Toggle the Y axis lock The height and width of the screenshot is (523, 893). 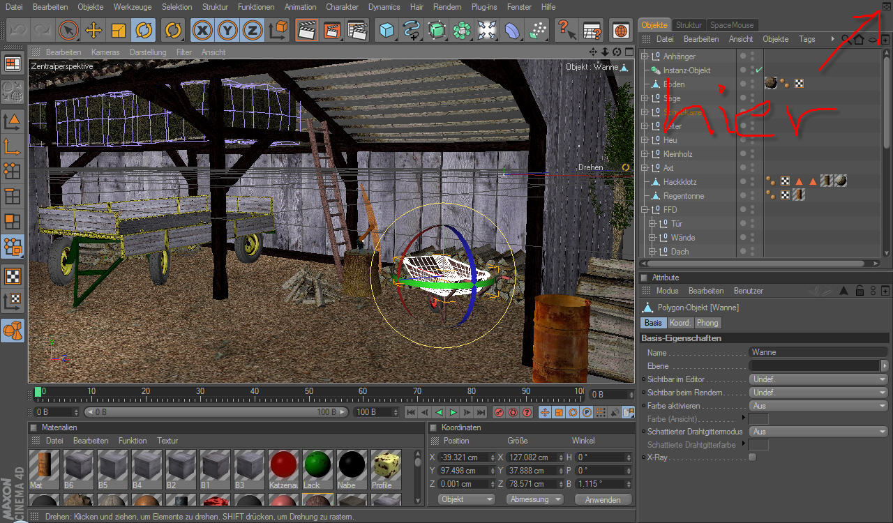[x=227, y=31]
